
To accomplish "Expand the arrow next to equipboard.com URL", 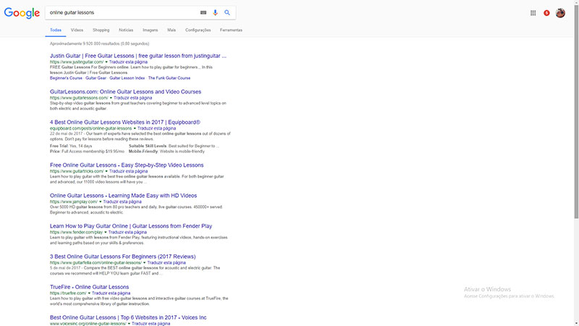I will 135,128.
